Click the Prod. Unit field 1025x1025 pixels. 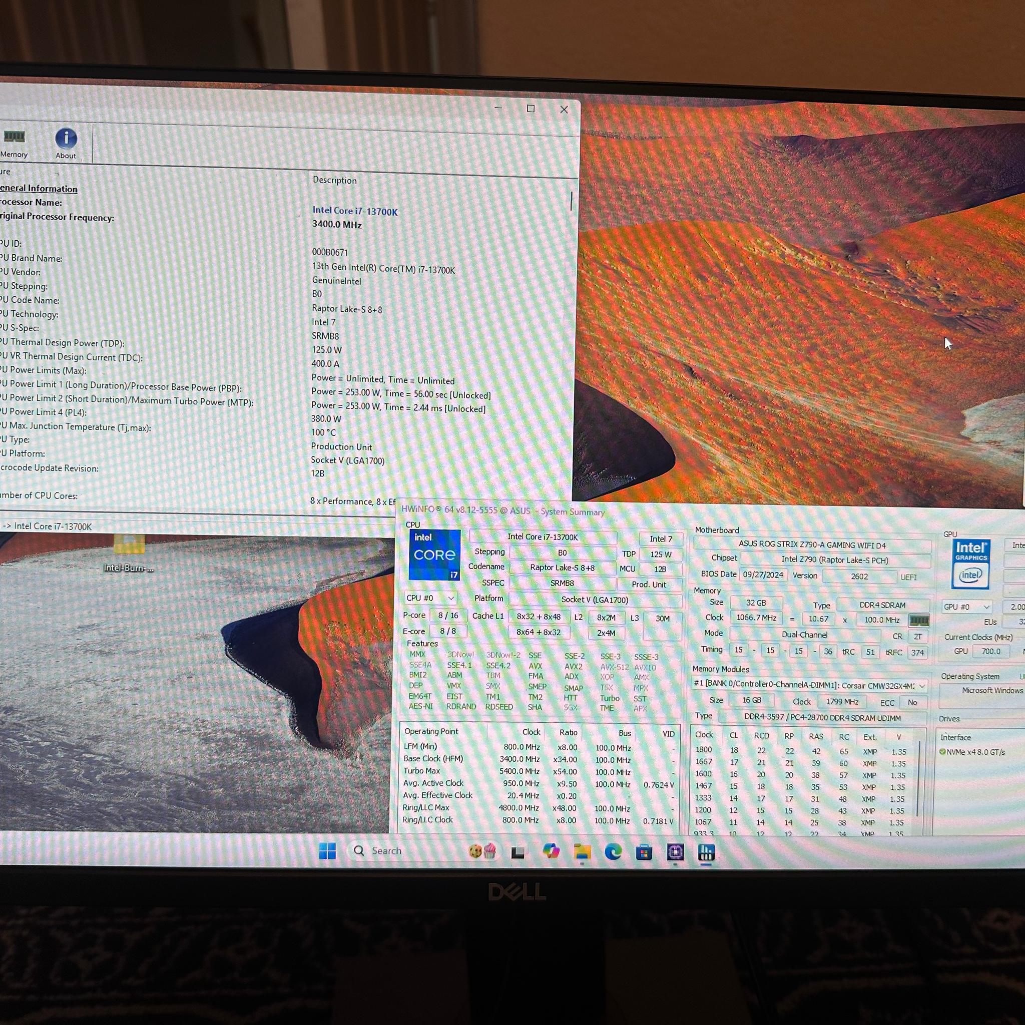tap(648, 585)
